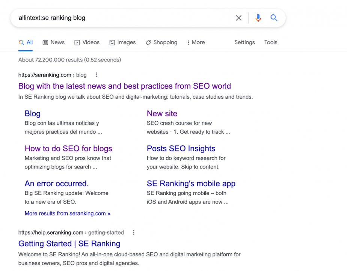347x271 pixels.
Task: Switch to the Images tab
Action: (x=122, y=42)
